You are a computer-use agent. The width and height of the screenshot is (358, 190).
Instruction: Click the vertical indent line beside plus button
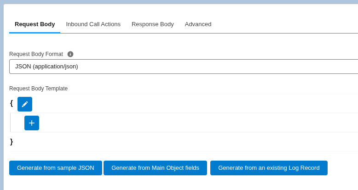(x=11, y=123)
